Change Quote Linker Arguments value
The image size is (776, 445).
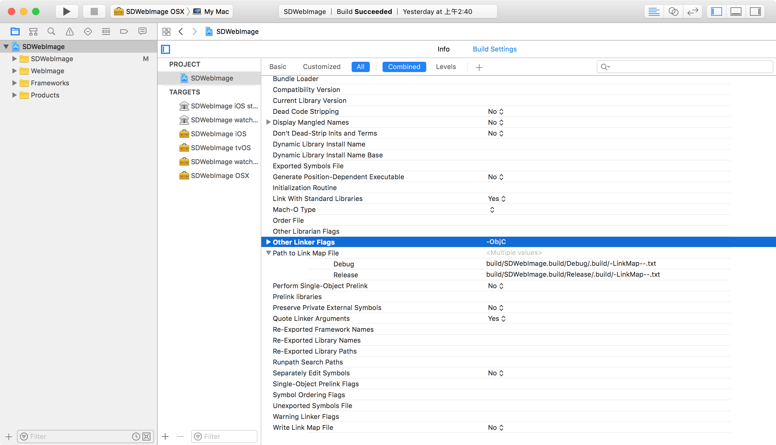point(496,318)
